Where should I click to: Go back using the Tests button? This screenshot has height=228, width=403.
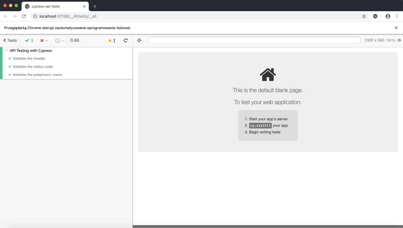(x=10, y=40)
